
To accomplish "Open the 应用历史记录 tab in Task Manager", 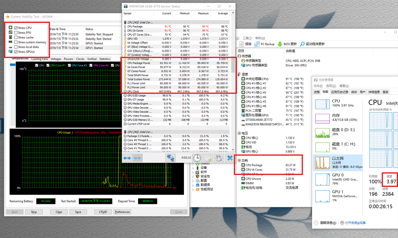I will pyautogui.click(x=340, y=92).
